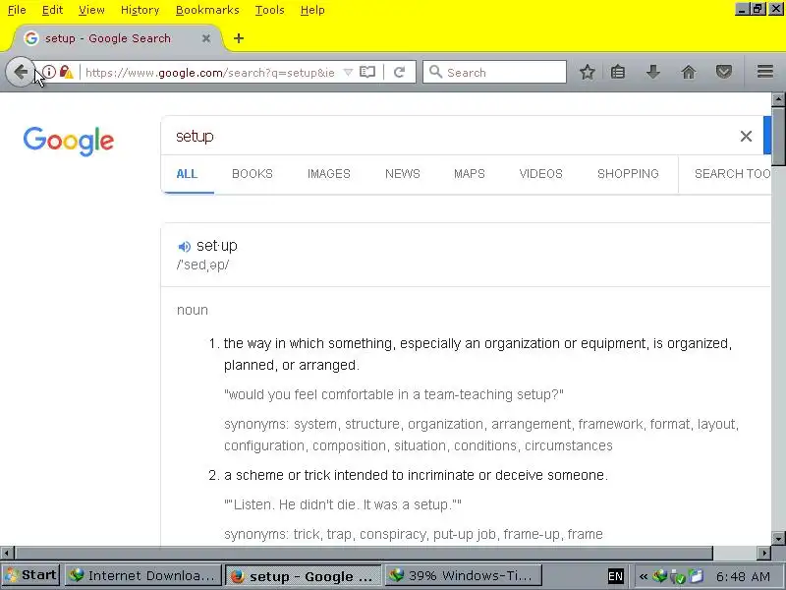Open the File menu

tap(17, 10)
